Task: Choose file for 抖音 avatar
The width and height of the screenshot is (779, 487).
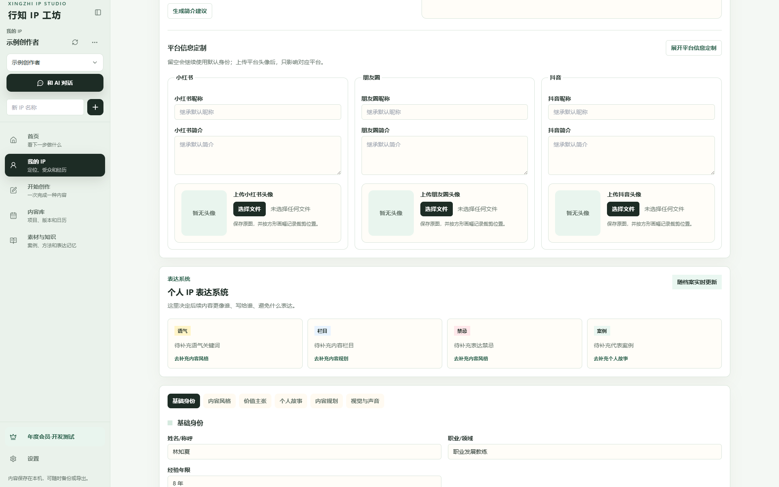Action: coord(623,209)
